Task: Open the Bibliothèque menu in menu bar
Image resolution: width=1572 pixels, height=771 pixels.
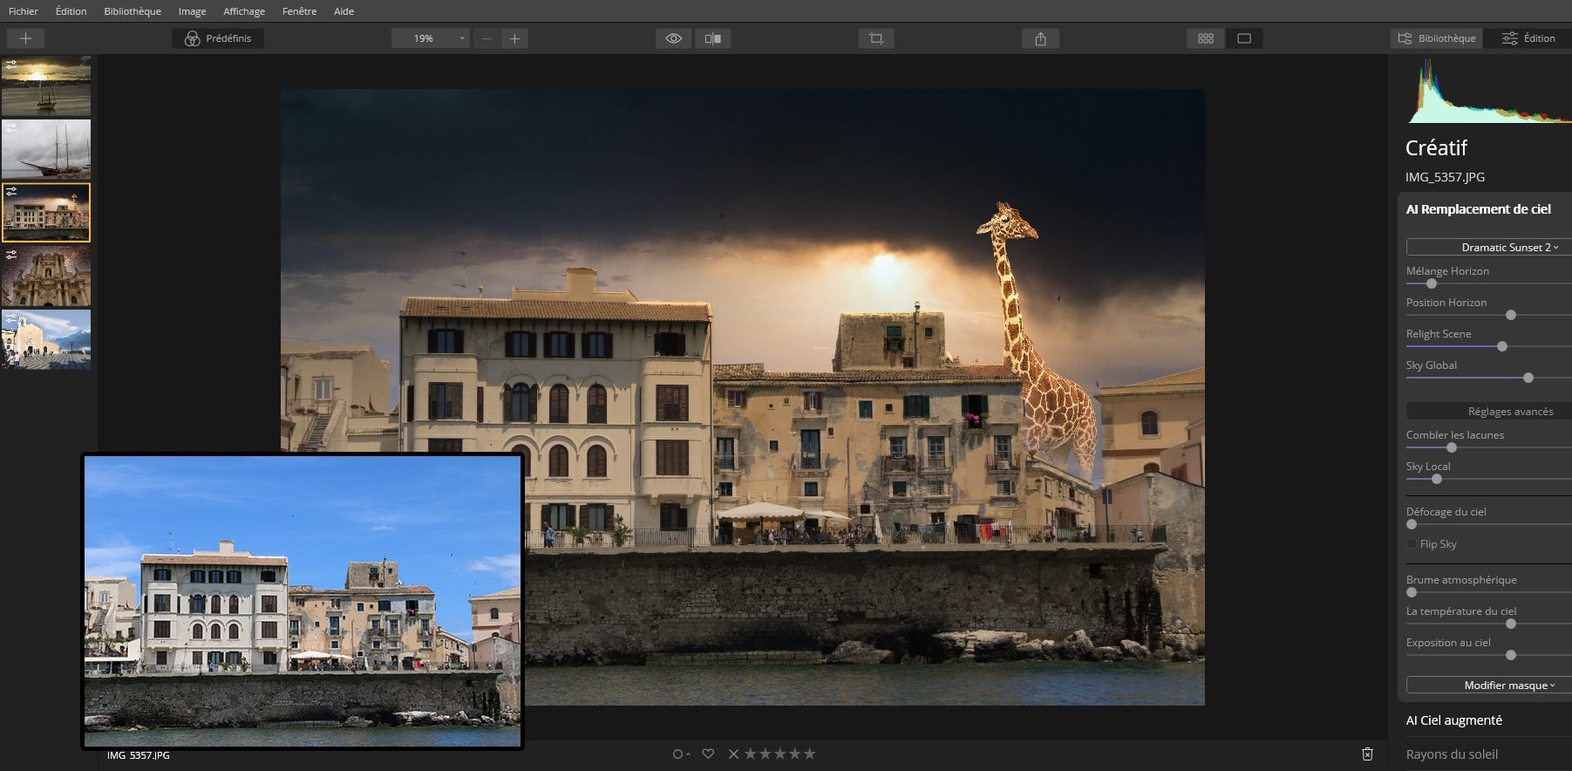Action: [133, 11]
